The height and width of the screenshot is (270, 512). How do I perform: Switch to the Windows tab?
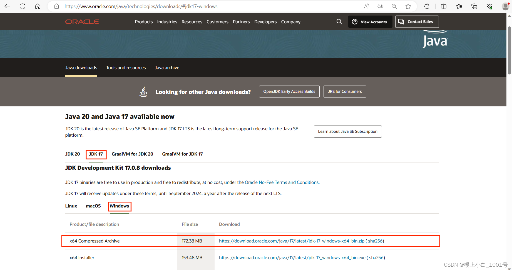point(119,206)
